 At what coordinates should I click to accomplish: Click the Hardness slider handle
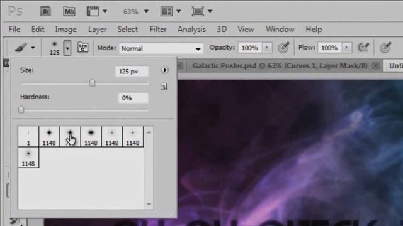pos(21,110)
